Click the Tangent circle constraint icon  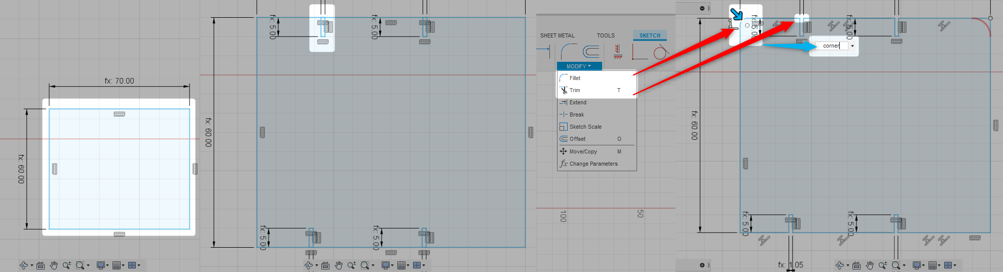661,51
